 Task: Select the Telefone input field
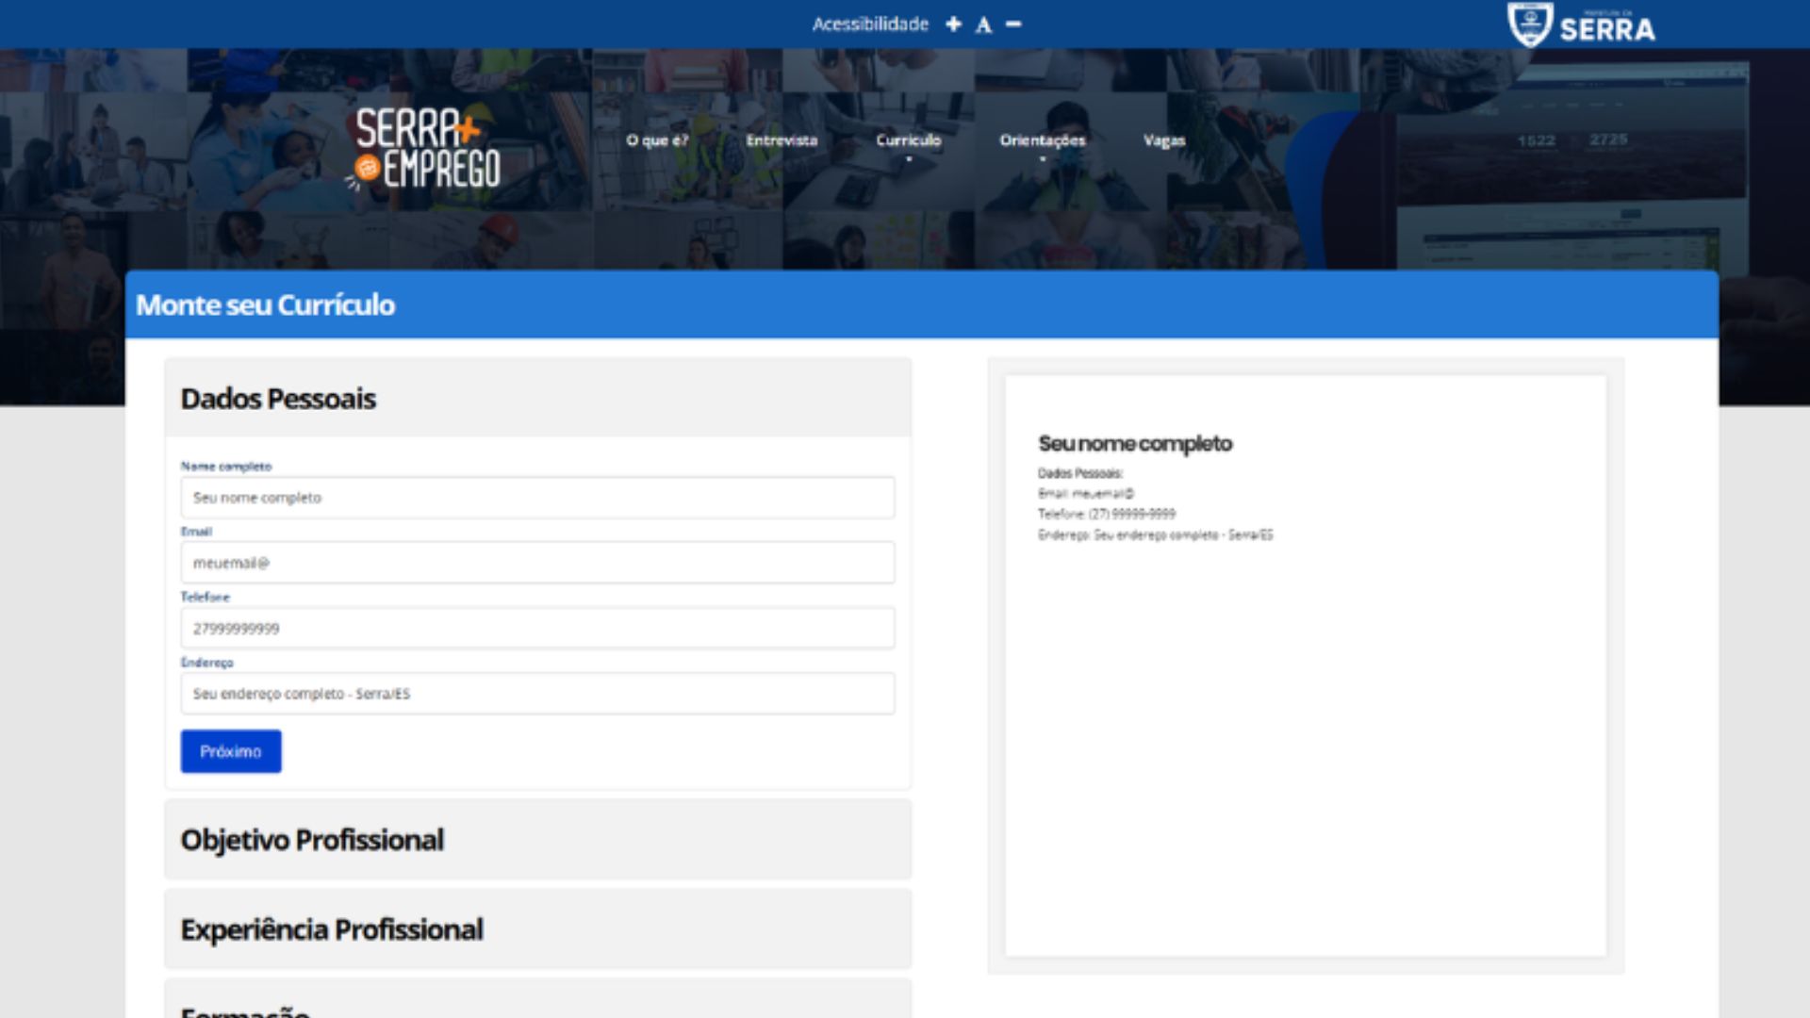pyautogui.click(x=537, y=628)
